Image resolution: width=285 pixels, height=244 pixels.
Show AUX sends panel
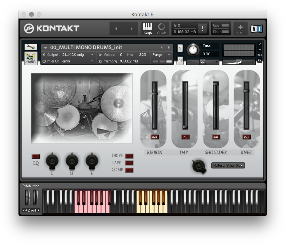coord(260,55)
